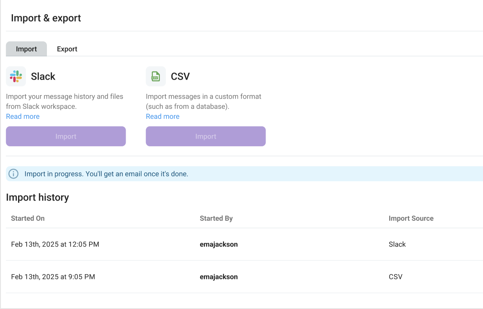Click the Import Source column header
The width and height of the screenshot is (483, 309).
[x=411, y=219]
